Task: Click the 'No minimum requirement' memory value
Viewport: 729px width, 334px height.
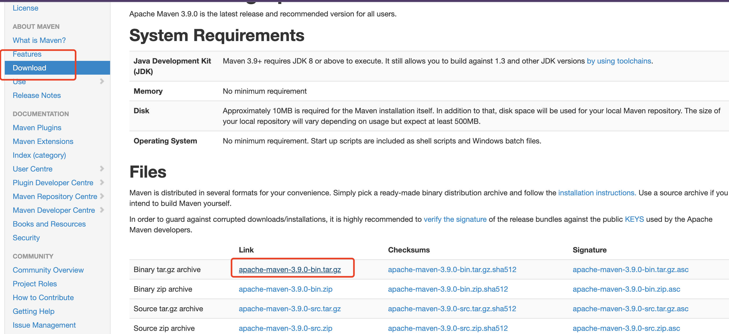Action: tap(264, 91)
